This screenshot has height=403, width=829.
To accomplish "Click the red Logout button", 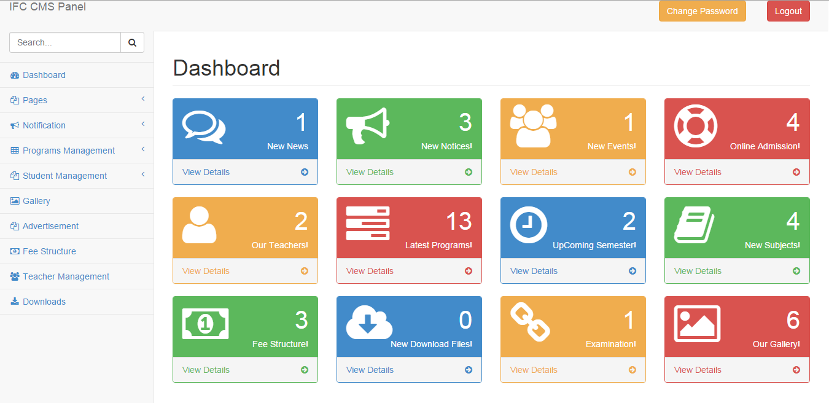I will point(788,11).
